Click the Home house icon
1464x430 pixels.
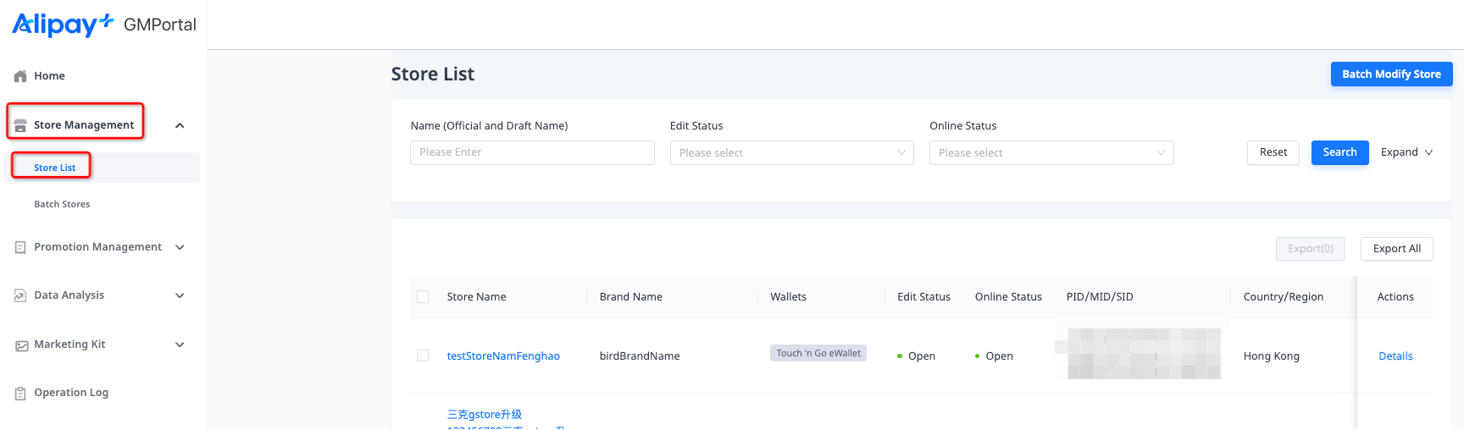[20, 76]
